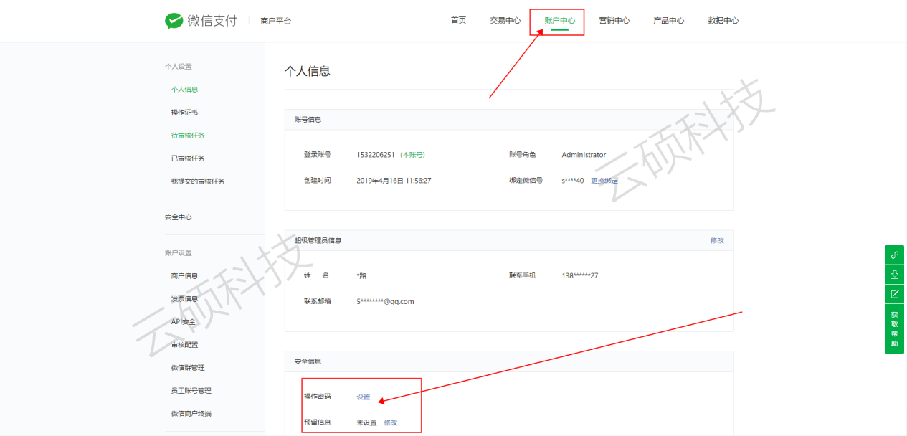Click 修改 link beside 预留信息
The height and width of the screenshot is (436, 907).
pyautogui.click(x=390, y=422)
